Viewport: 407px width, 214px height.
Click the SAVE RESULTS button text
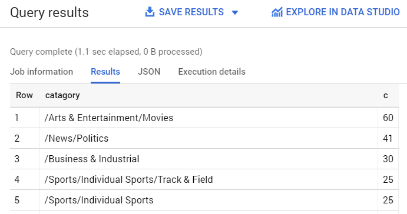pyautogui.click(x=191, y=12)
